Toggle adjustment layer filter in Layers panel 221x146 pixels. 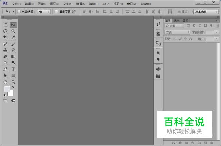tap(194, 26)
